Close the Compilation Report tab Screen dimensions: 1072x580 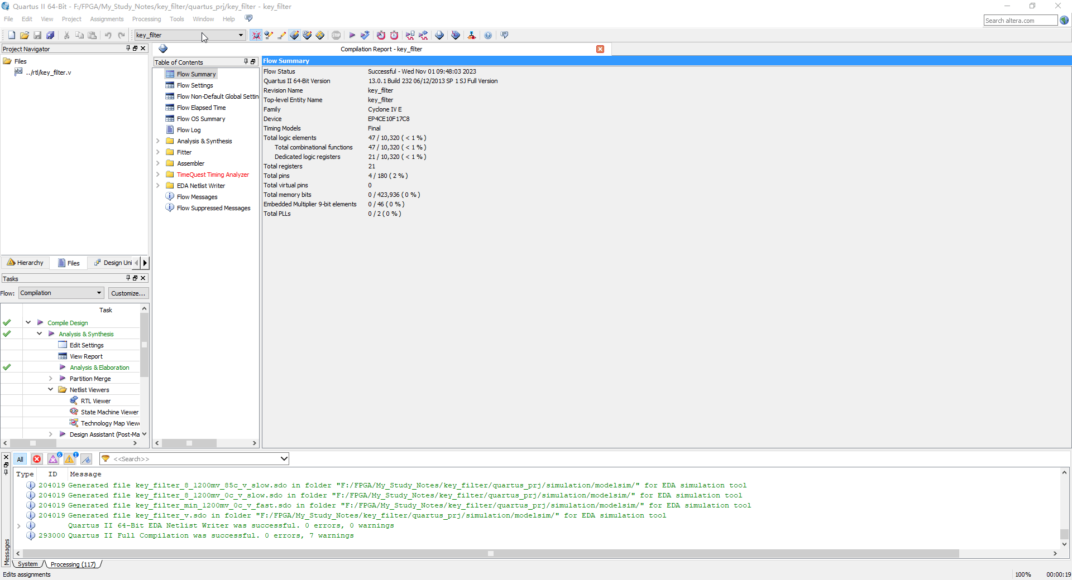600,49
